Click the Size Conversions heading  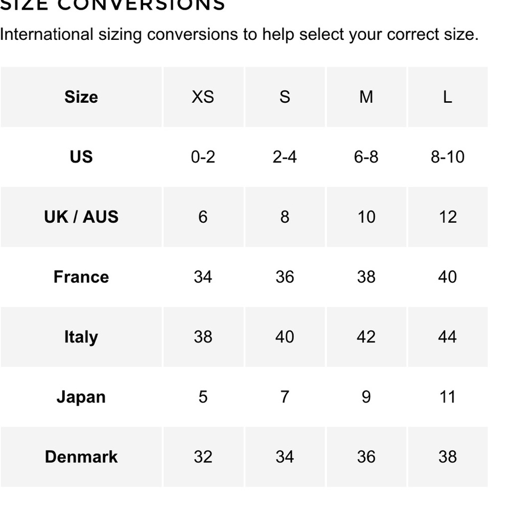[x=112, y=5]
